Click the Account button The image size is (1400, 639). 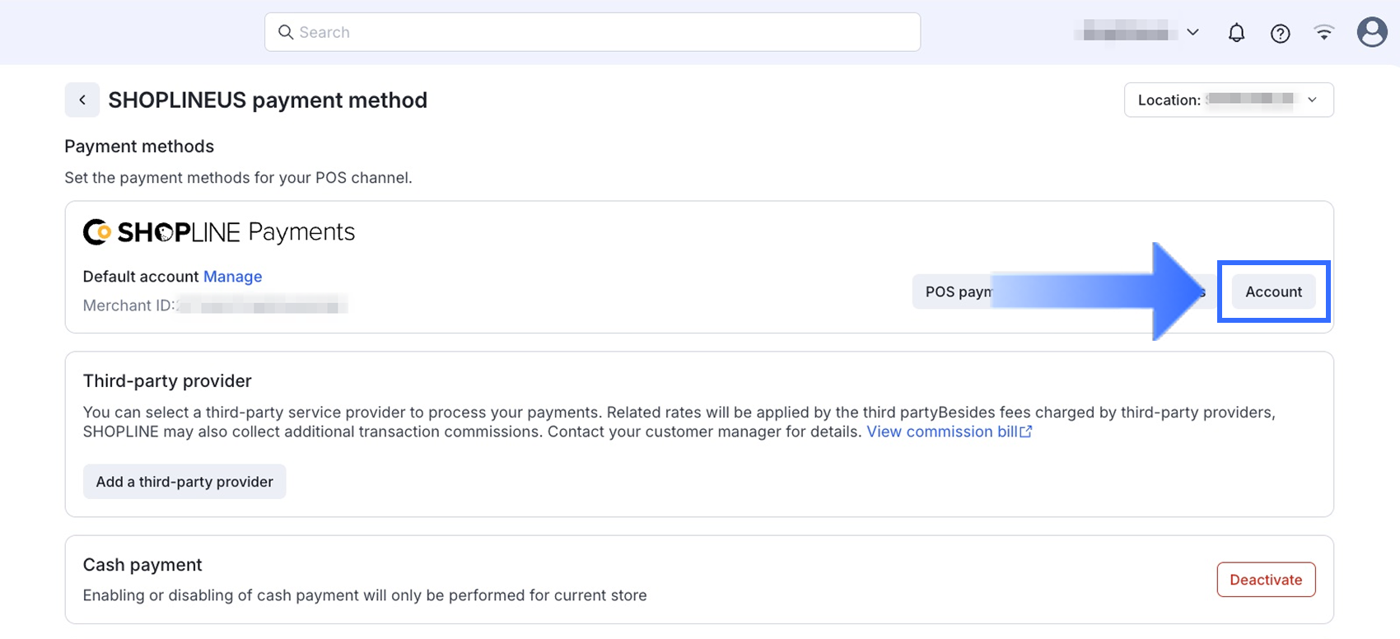(1273, 292)
